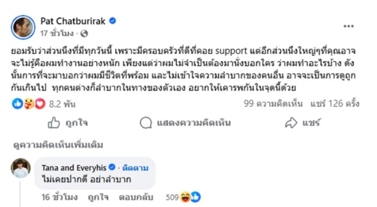Open the three-dot post options menu

tap(349, 26)
